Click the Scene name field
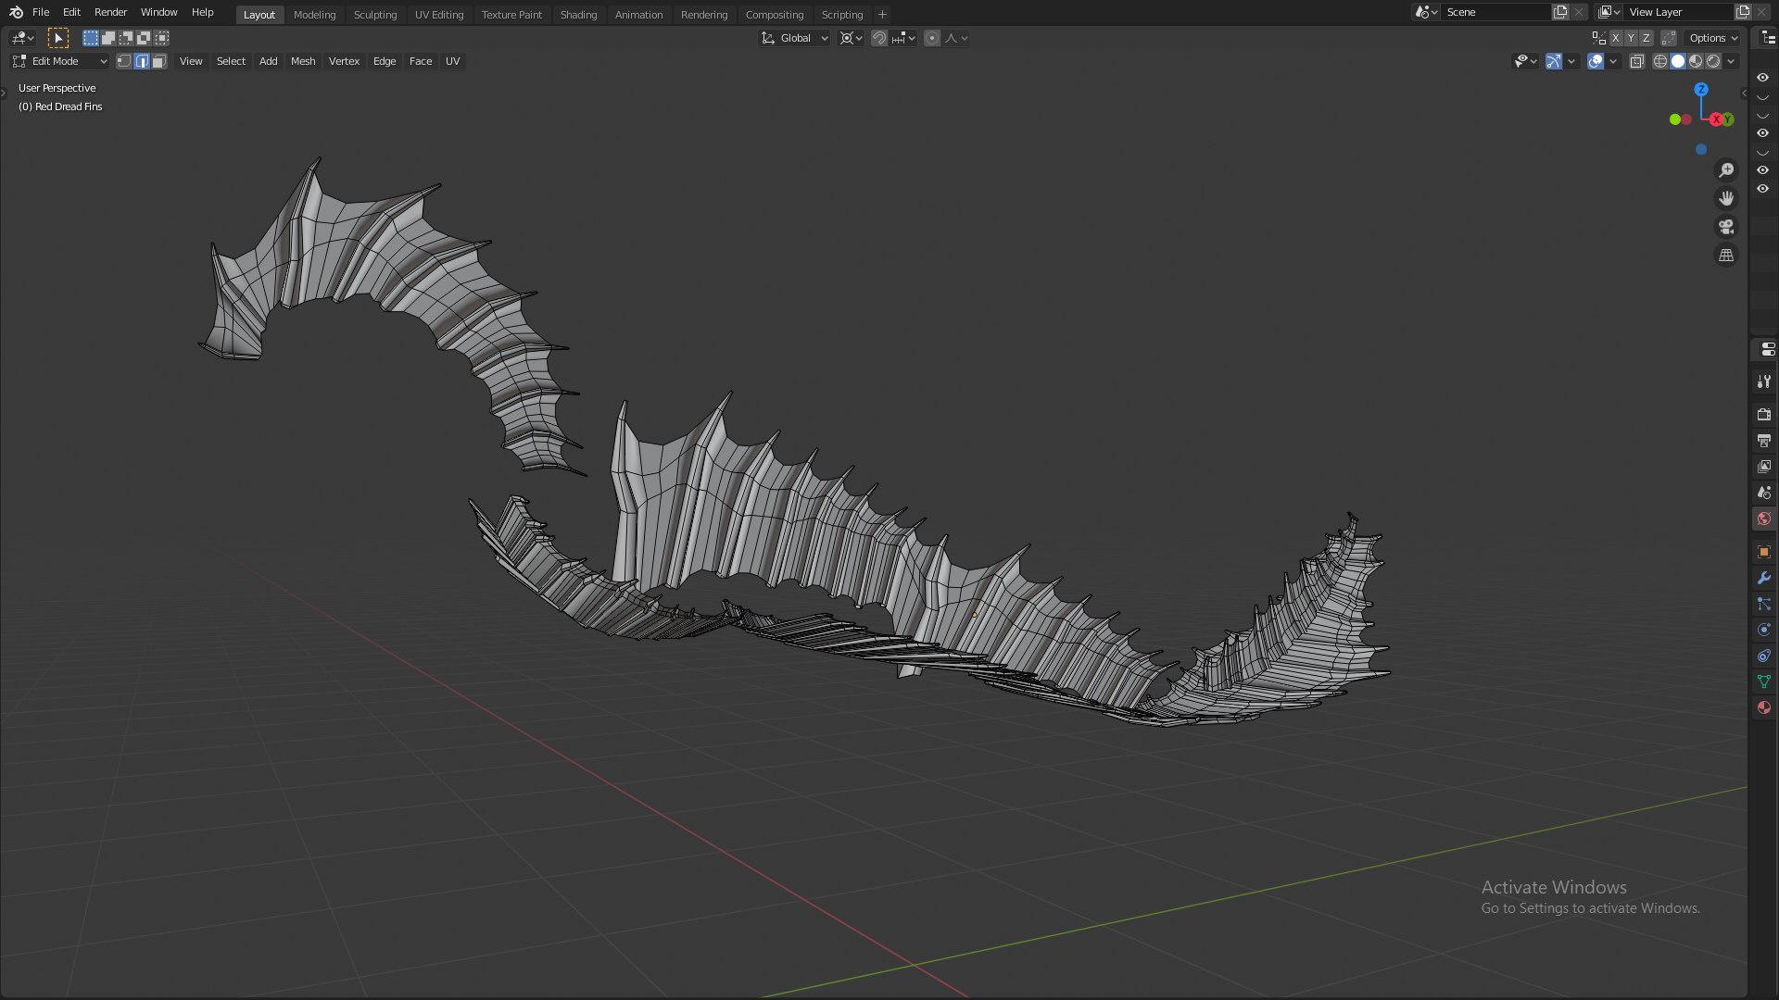Screen dimensions: 1779x1000 click(x=1495, y=12)
